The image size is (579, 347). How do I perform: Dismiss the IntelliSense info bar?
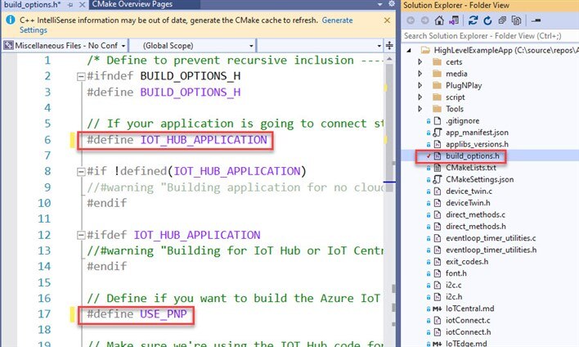388,20
